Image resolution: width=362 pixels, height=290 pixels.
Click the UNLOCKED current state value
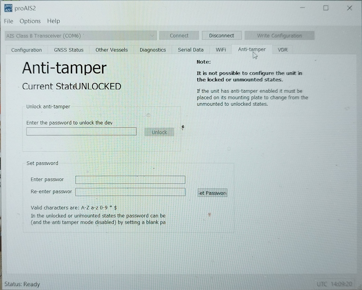coord(98,86)
